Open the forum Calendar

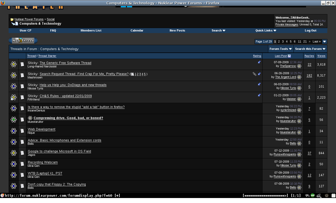(137, 30)
